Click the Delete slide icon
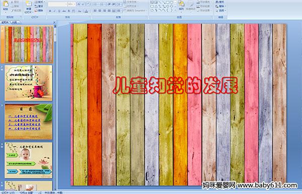The height and width of the screenshot is (194, 302). coord(39,11)
